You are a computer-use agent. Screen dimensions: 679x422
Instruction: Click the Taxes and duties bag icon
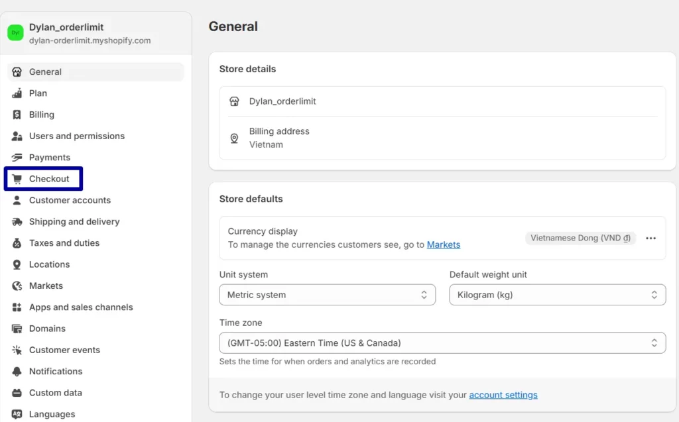(17, 243)
